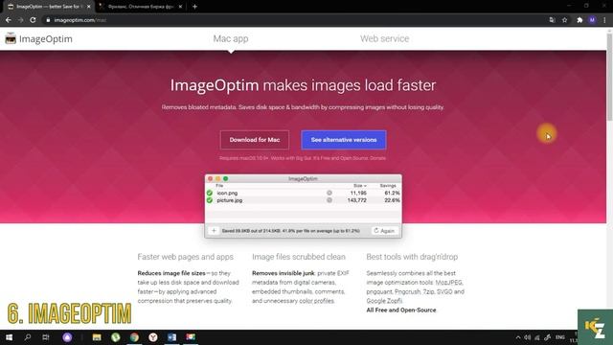Close the second browser tab
613x345 pixels.
tap(180, 7)
